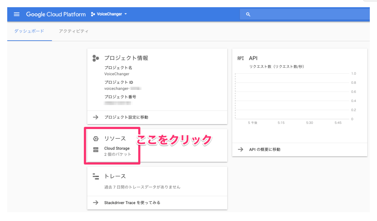Click the 5 午後 time axis label
Image resolution: width=377 pixels, height=221 pixels.
pos(253,123)
